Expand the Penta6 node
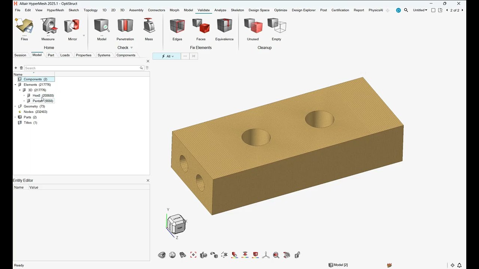 [24, 101]
